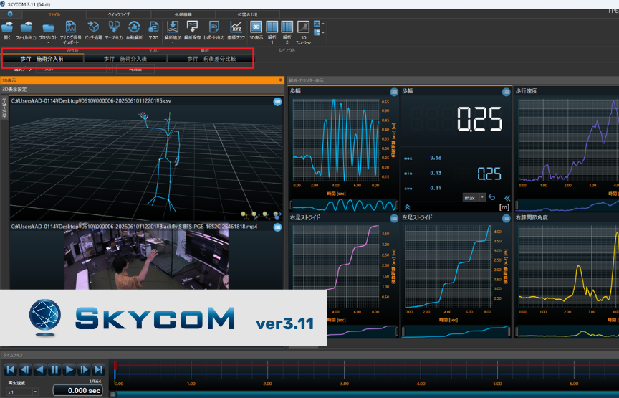Click the 歩行速度 graph range slider strip
Screen dimensions: 619x398
pos(567,204)
